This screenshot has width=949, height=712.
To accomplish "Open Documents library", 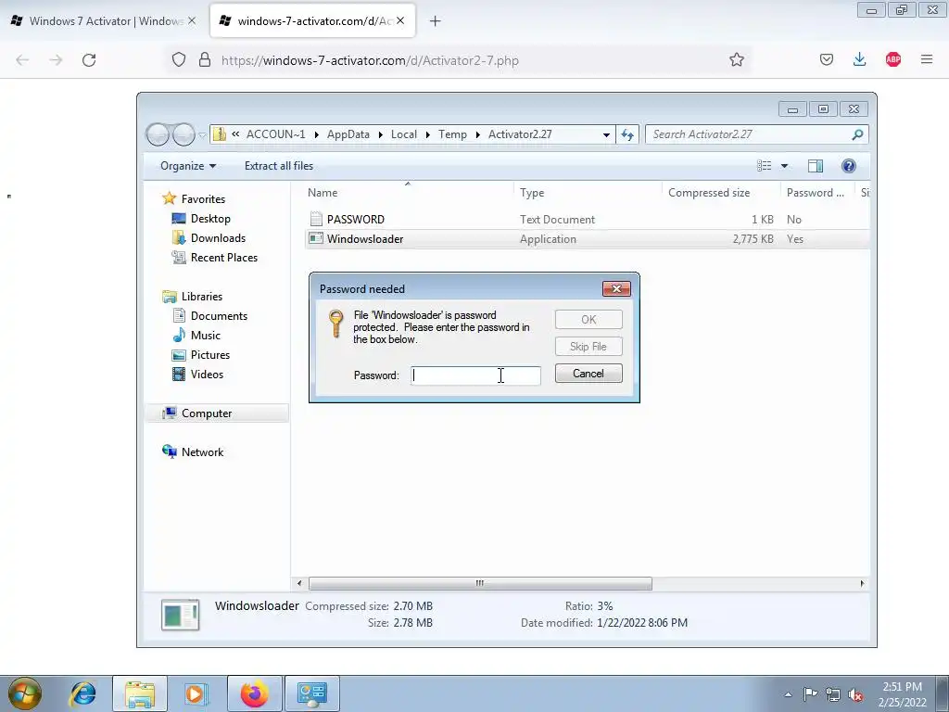I will pyautogui.click(x=219, y=315).
